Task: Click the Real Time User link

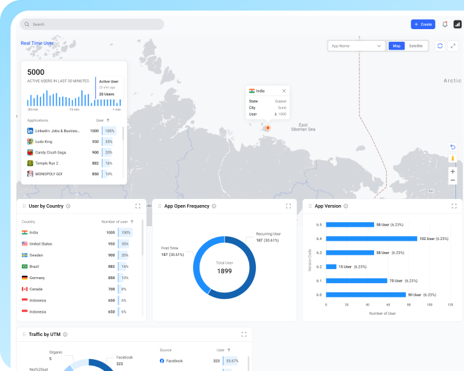Action: point(37,43)
